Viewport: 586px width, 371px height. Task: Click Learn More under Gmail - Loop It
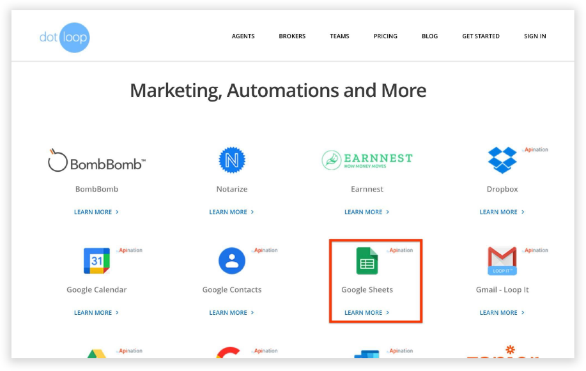tap(502, 312)
